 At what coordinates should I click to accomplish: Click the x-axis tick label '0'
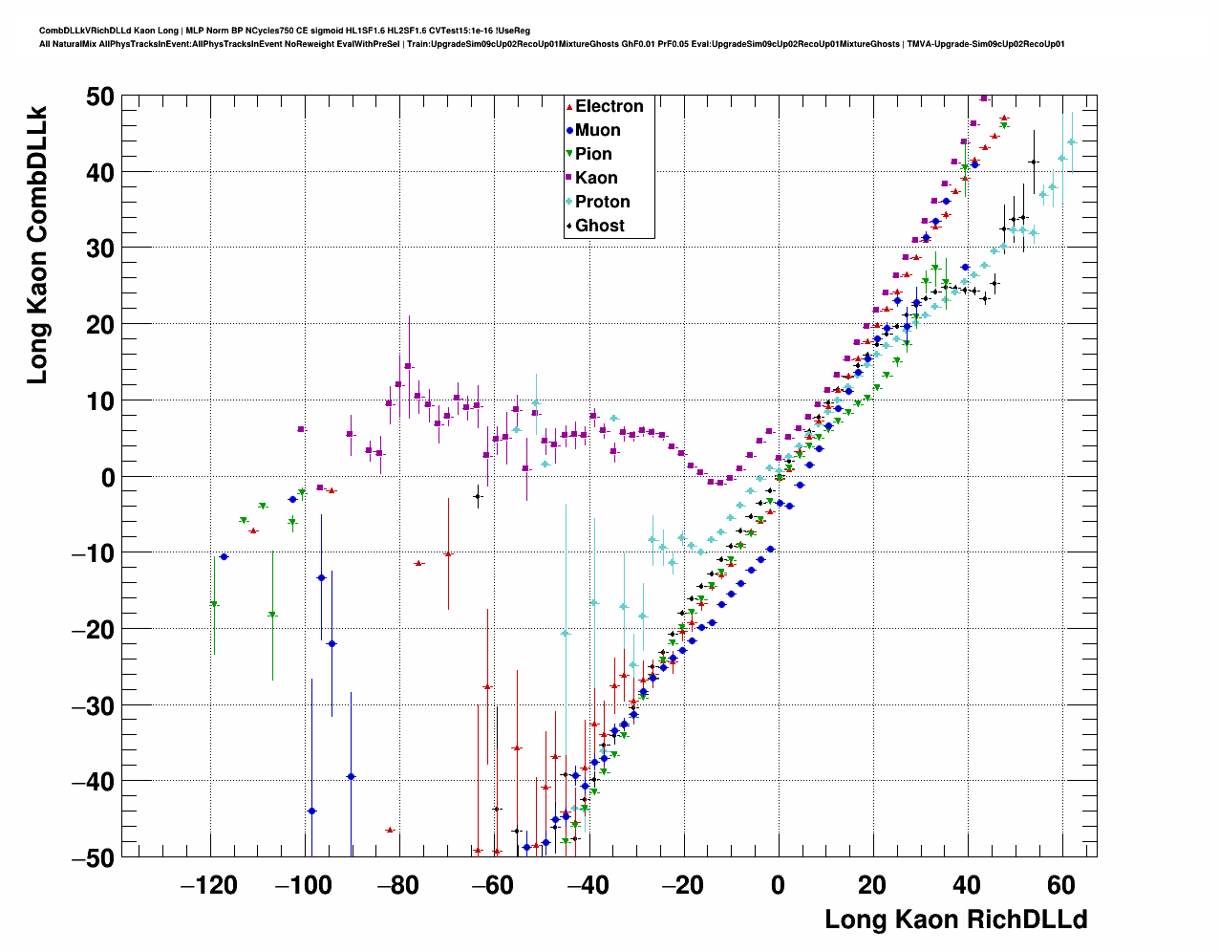(778, 885)
